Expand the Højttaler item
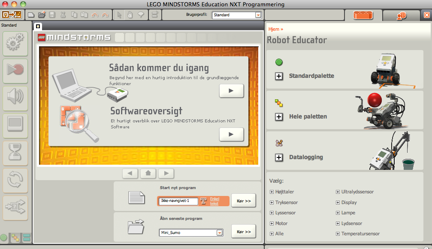 (x=272, y=192)
